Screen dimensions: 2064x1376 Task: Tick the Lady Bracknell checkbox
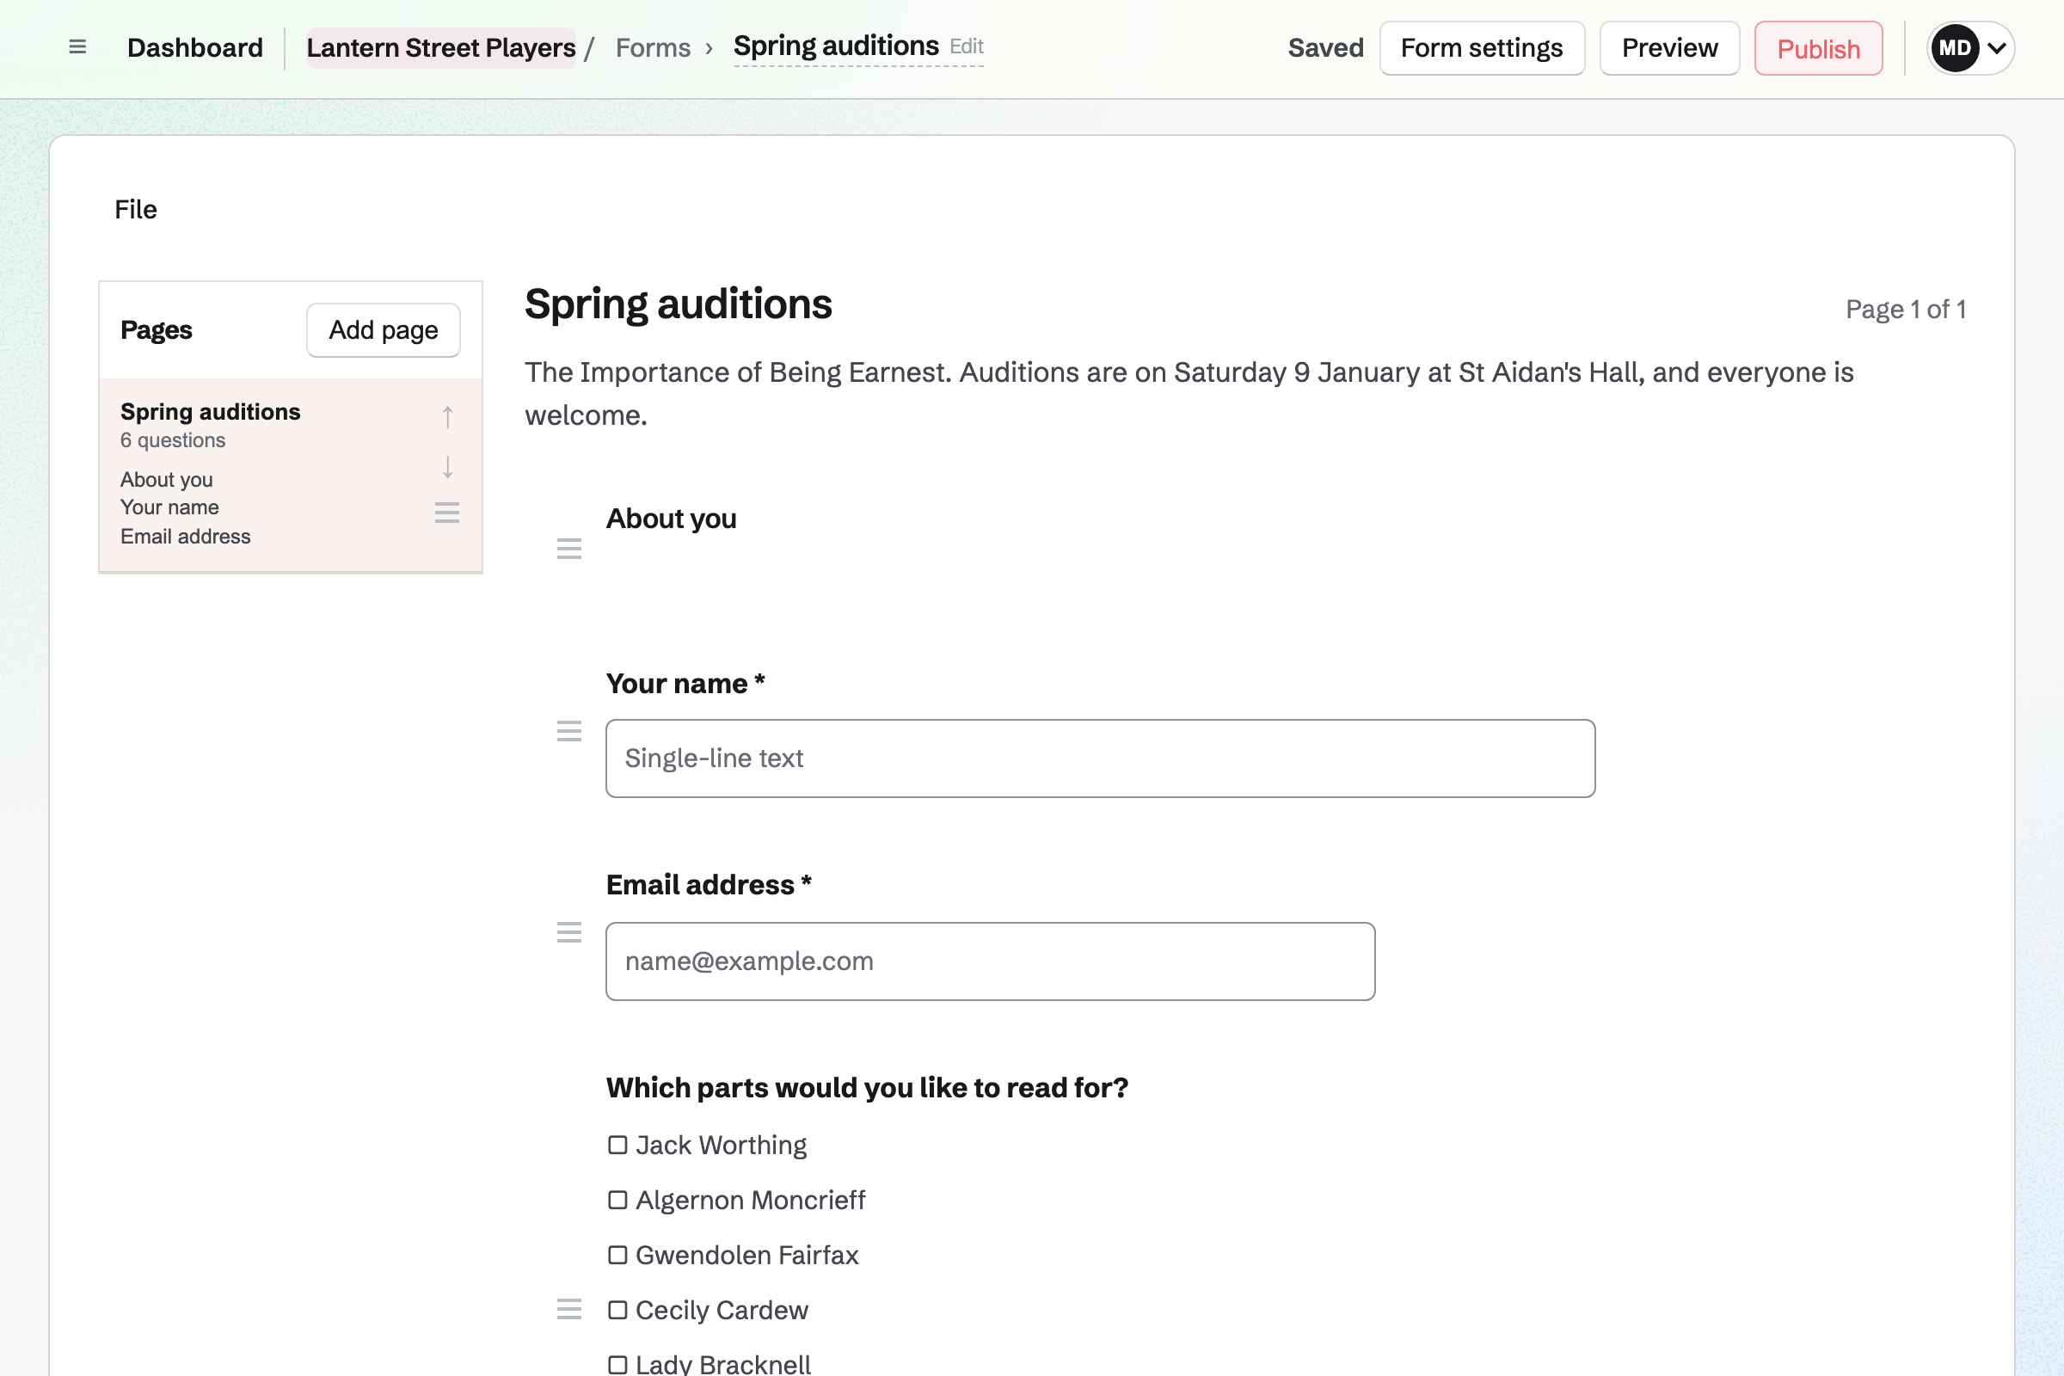click(x=617, y=1366)
